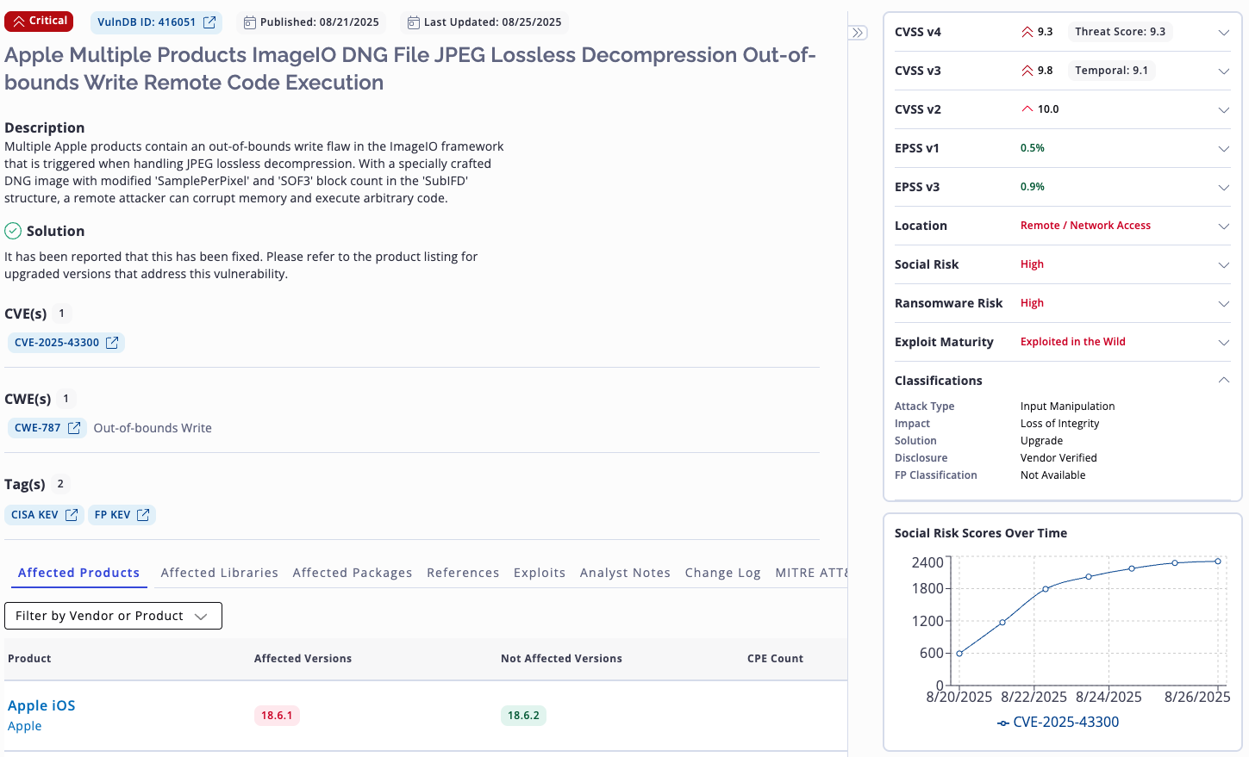Click the Temporal: 9.1 badge
The width and height of the screenshot is (1249, 757).
[1111, 71]
